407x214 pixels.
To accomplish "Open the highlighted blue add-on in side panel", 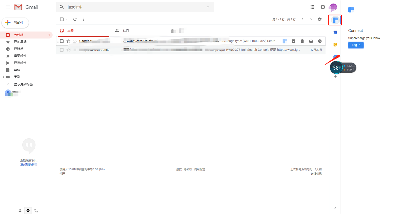I will pyautogui.click(x=335, y=20).
